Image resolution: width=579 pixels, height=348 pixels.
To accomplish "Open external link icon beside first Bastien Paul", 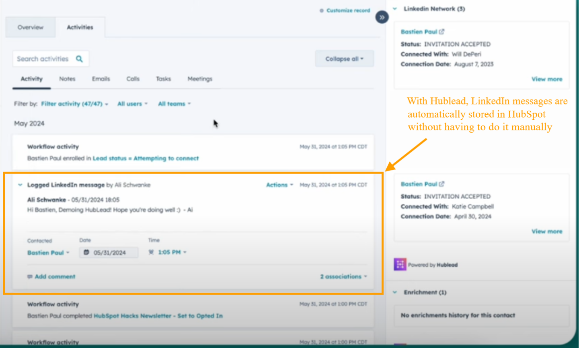I will (441, 32).
